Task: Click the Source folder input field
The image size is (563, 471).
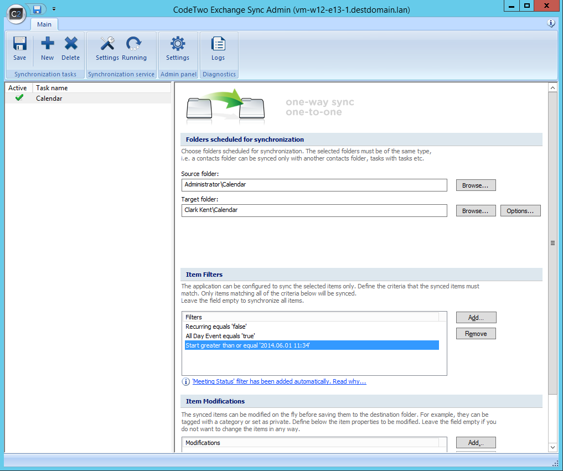Action: [x=314, y=185]
